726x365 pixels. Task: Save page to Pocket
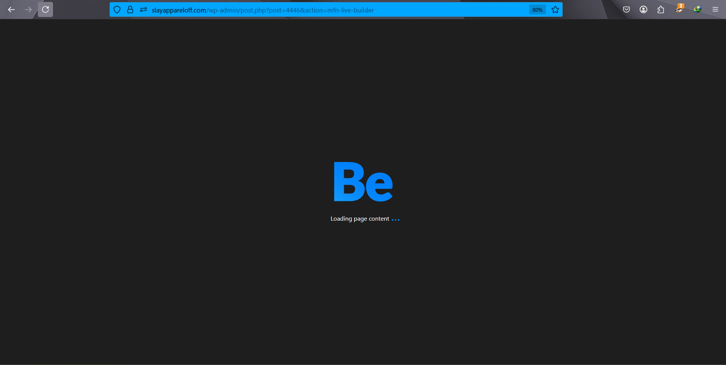click(x=626, y=9)
